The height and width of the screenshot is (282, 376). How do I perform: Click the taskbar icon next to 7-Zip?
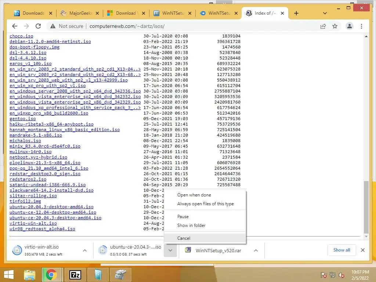coord(98,275)
